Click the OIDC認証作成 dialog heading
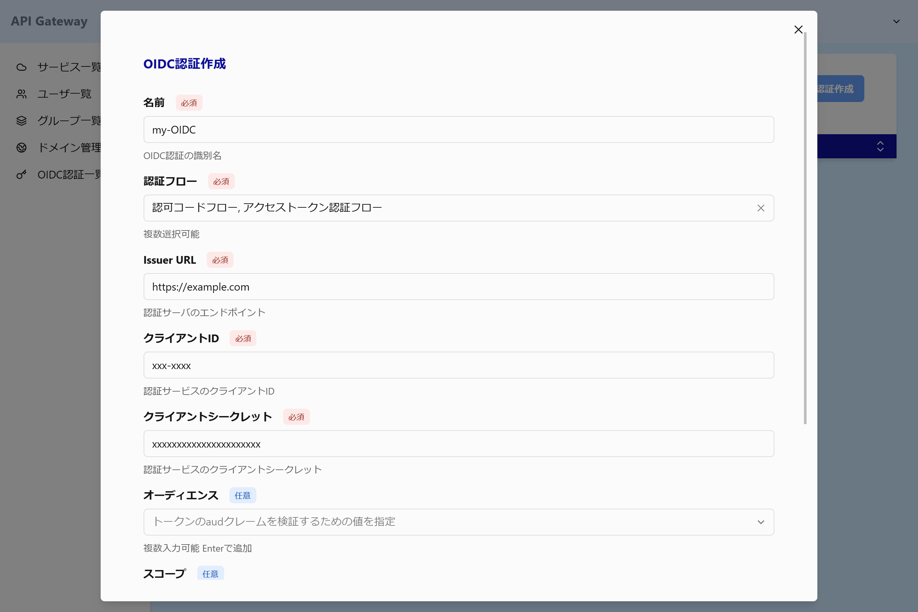Screen dimensions: 918x612 tap(185, 64)
